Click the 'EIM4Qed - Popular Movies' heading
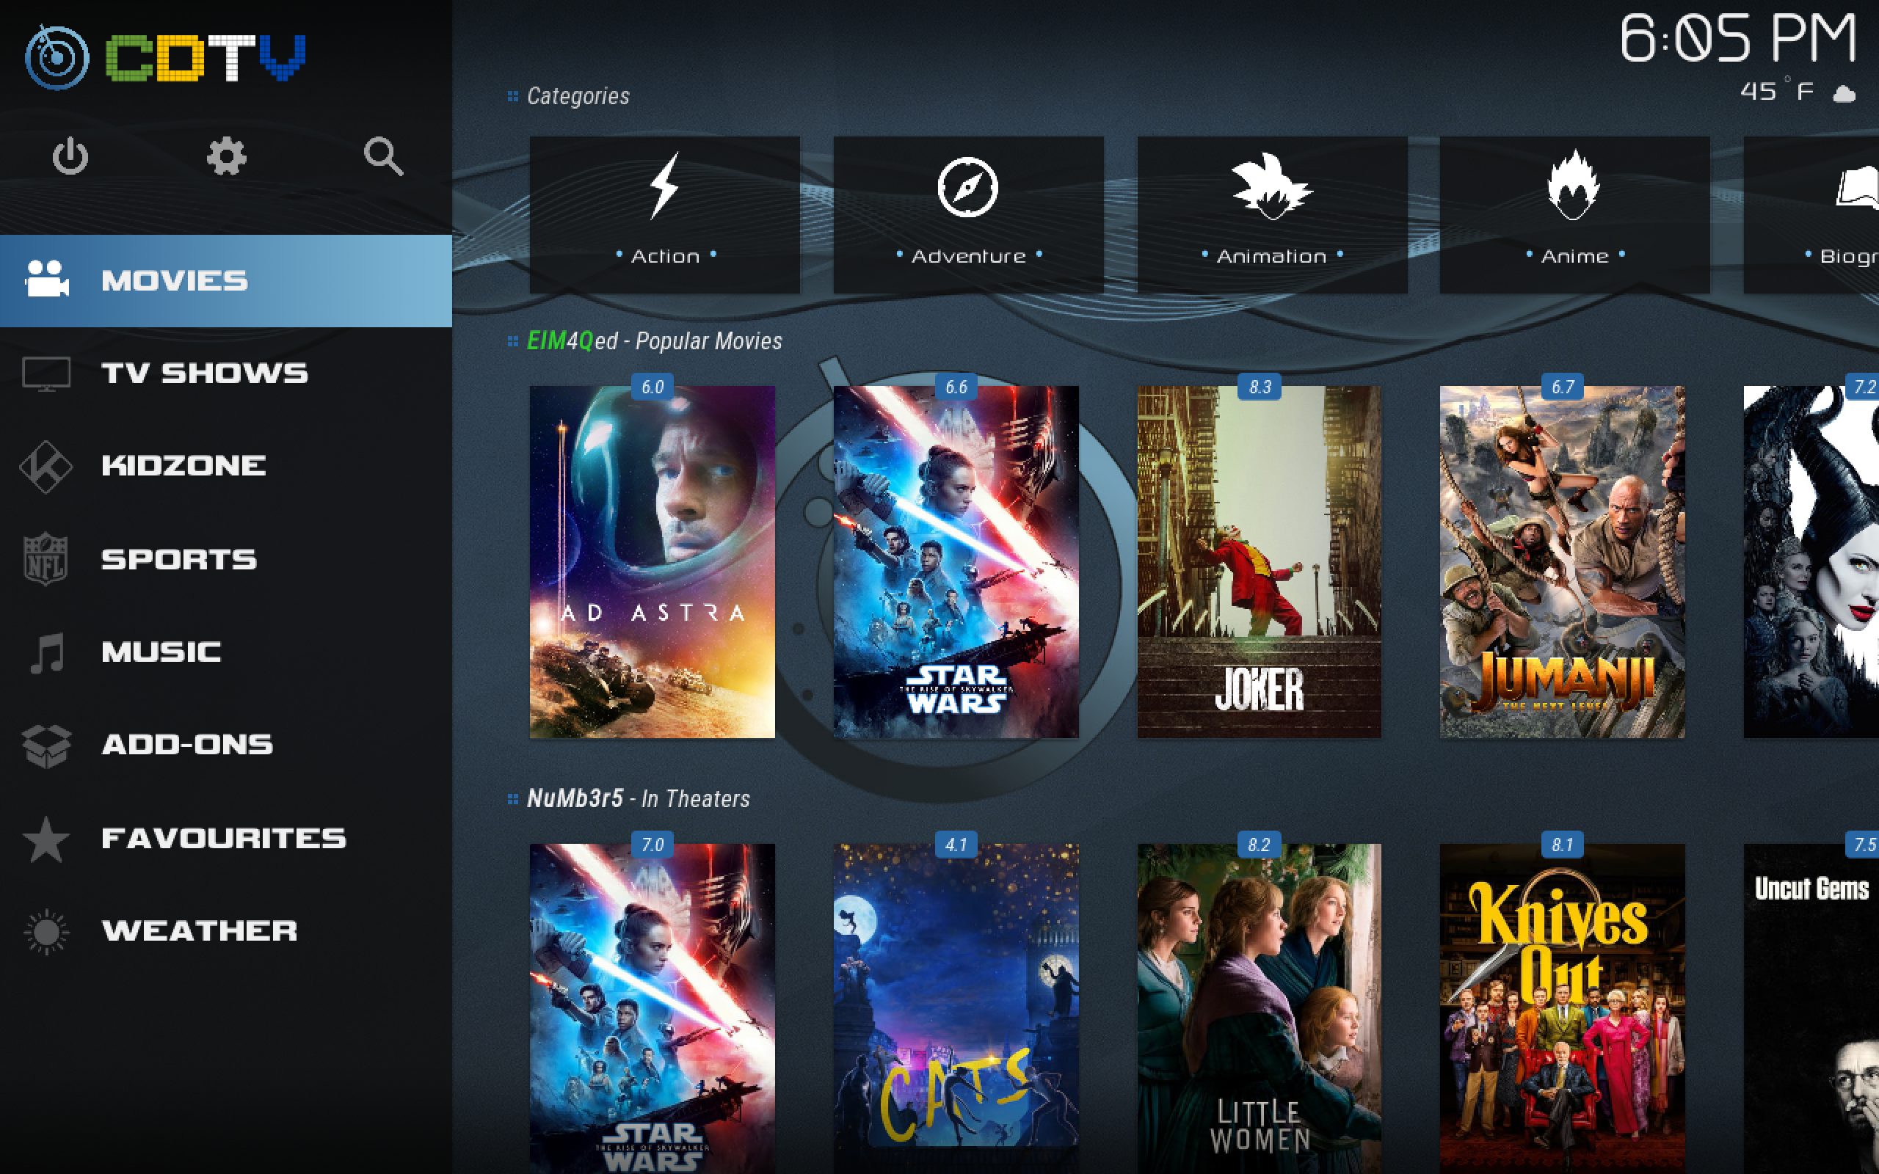This screenshot has height=1174, width=1879. tap(655, 341)
